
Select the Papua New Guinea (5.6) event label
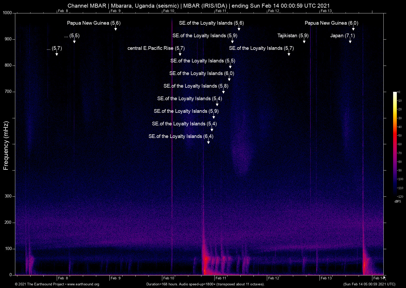[94, 23]
